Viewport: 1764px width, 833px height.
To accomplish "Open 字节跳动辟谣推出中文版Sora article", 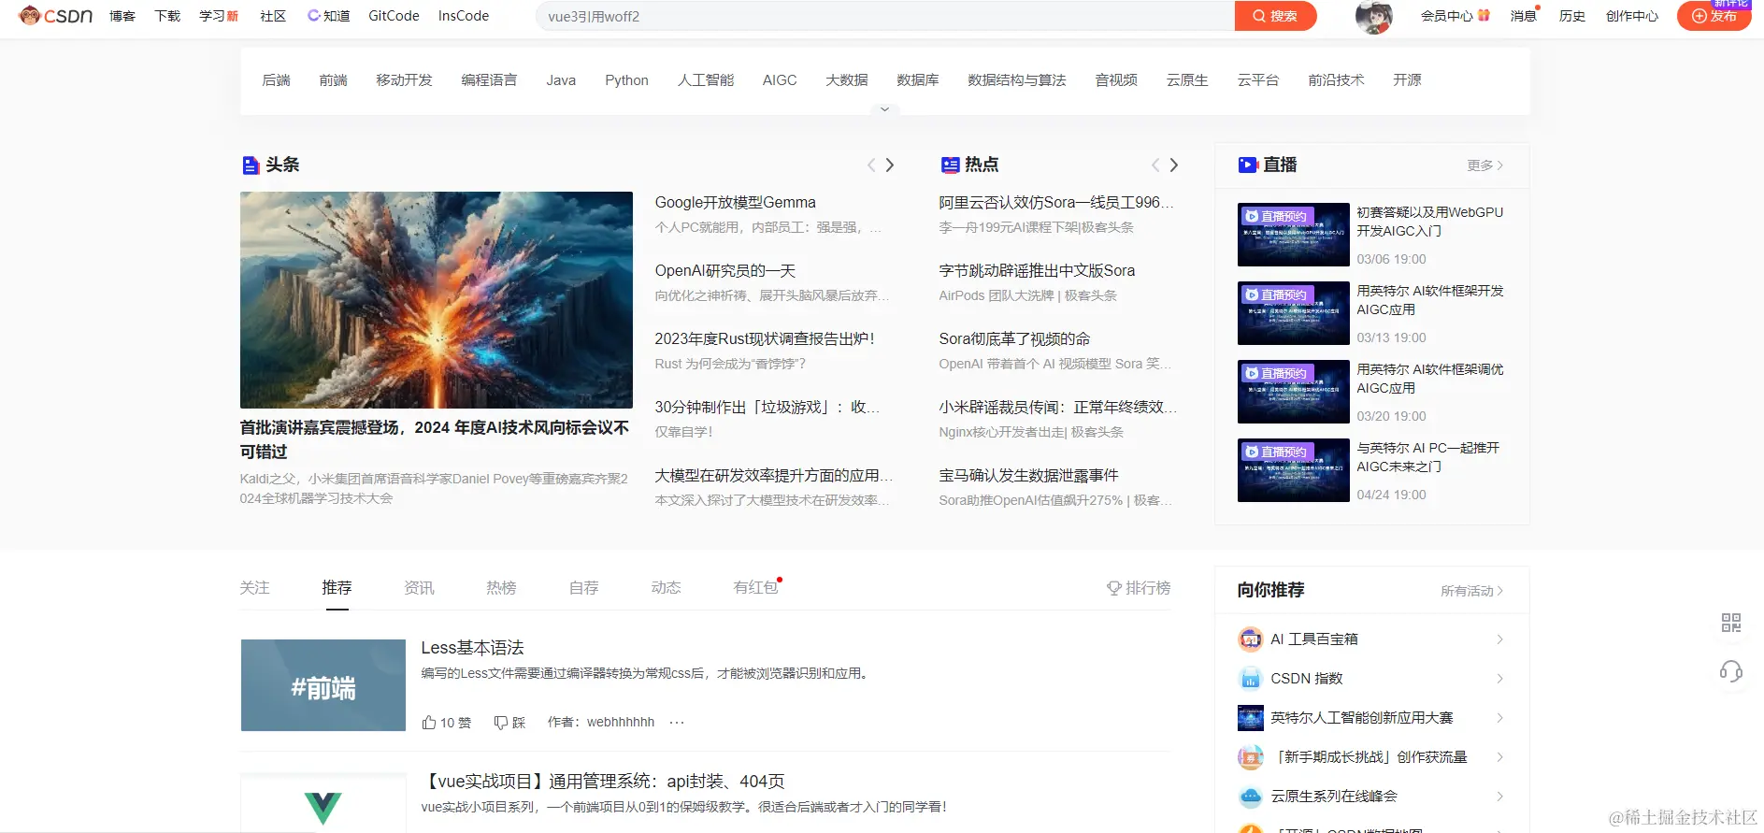I will (1037, 271).
